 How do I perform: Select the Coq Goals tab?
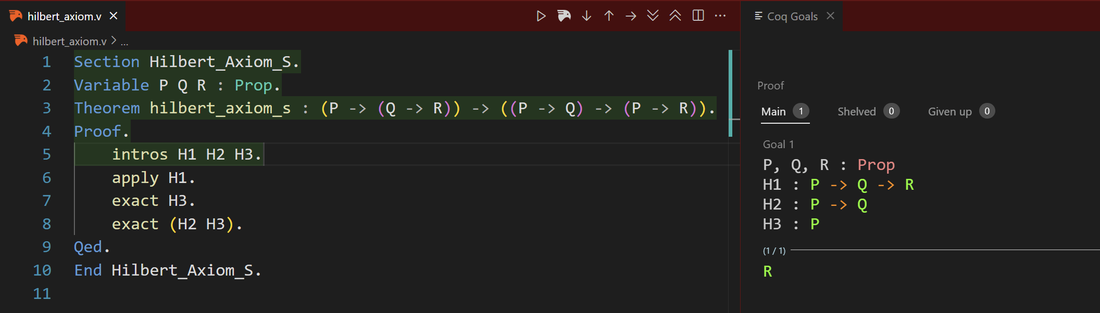click(x=792, y=17)
